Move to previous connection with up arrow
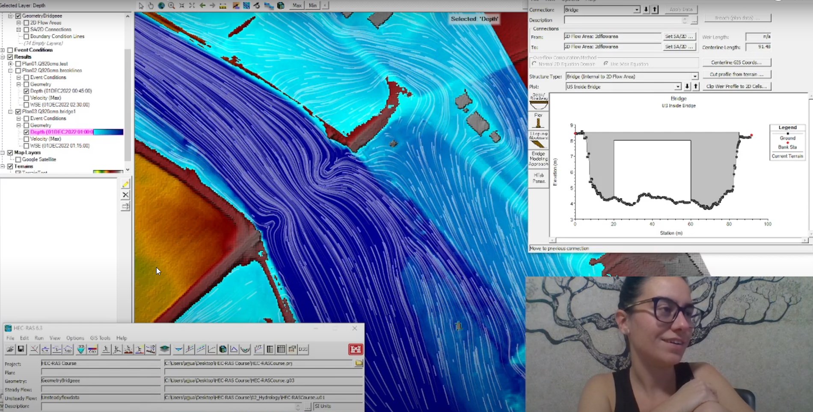 (x=655, y=9)
